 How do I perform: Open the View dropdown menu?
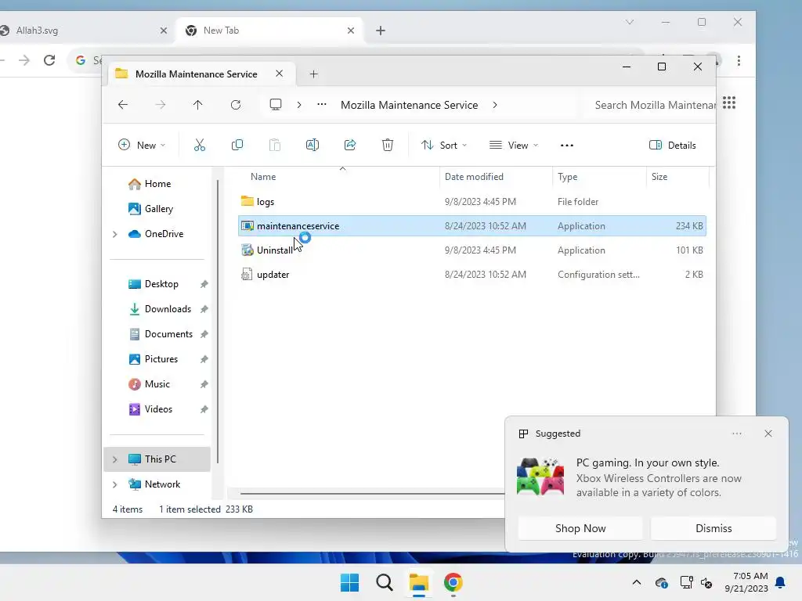pyautogui.click(x=514, y=145)
